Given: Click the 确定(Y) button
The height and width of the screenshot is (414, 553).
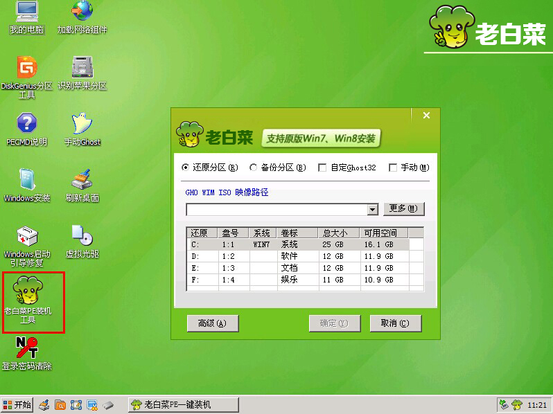Looking at the screenshot, I should click(x=334, y=323).
